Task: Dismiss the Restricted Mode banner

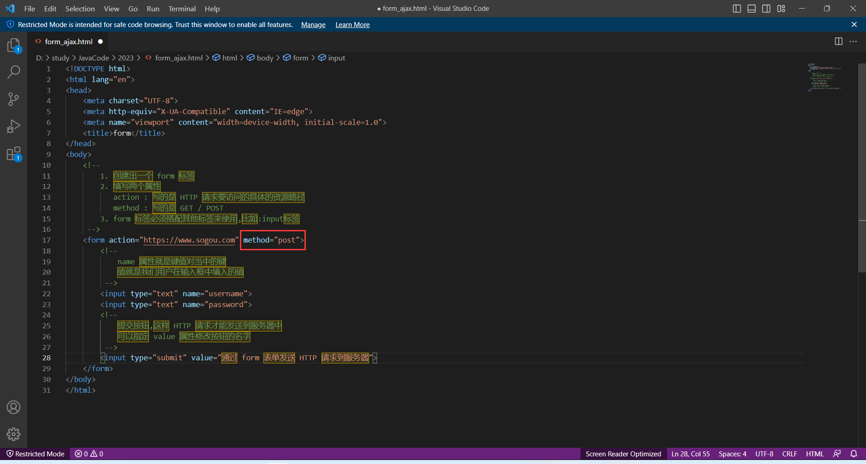Action: click(x=854, y=24)
